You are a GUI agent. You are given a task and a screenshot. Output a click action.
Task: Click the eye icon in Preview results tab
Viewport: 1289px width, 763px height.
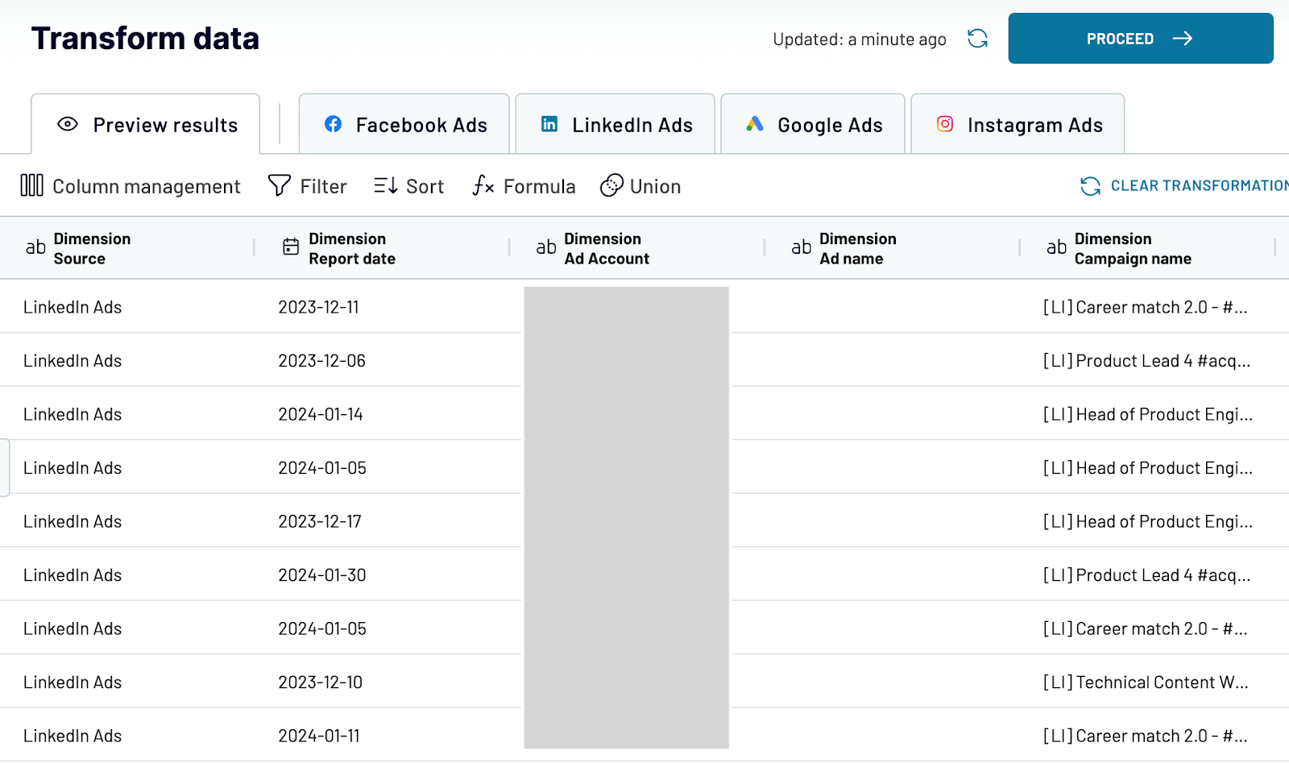[68, 124]
